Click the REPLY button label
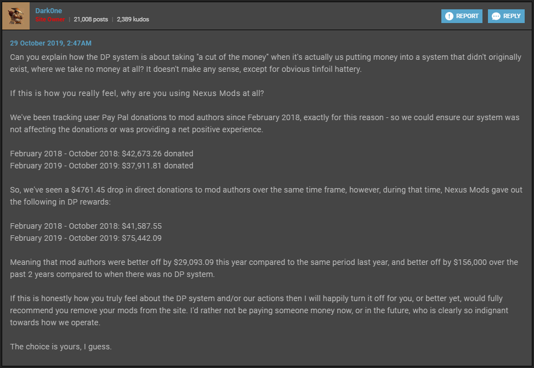The width and height of the screenshot is (534, 368). tap(512, 16)
